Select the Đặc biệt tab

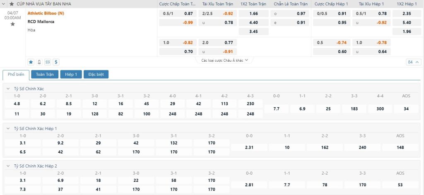(96, 75)
